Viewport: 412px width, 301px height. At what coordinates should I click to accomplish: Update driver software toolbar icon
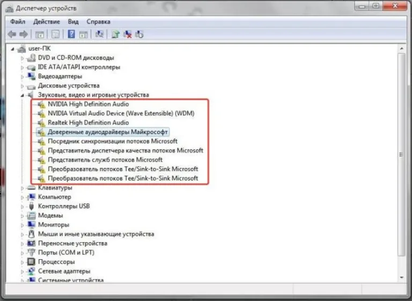(x=115, y=34)
